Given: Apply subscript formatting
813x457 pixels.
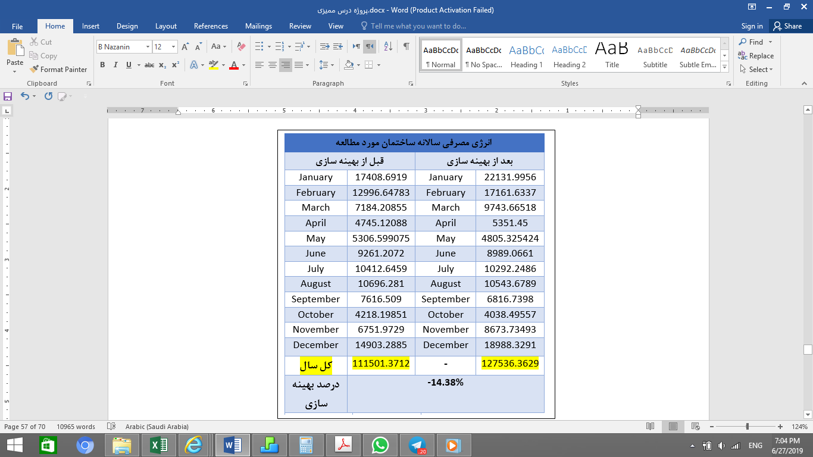Looking at the screenshot, I should click(x=162, y=65).
